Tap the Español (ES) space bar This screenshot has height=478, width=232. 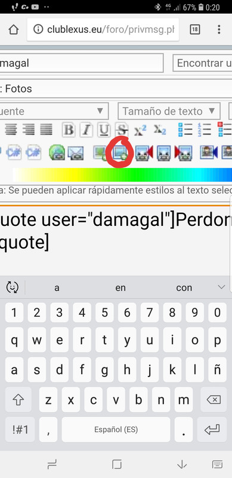pos(116,430)
